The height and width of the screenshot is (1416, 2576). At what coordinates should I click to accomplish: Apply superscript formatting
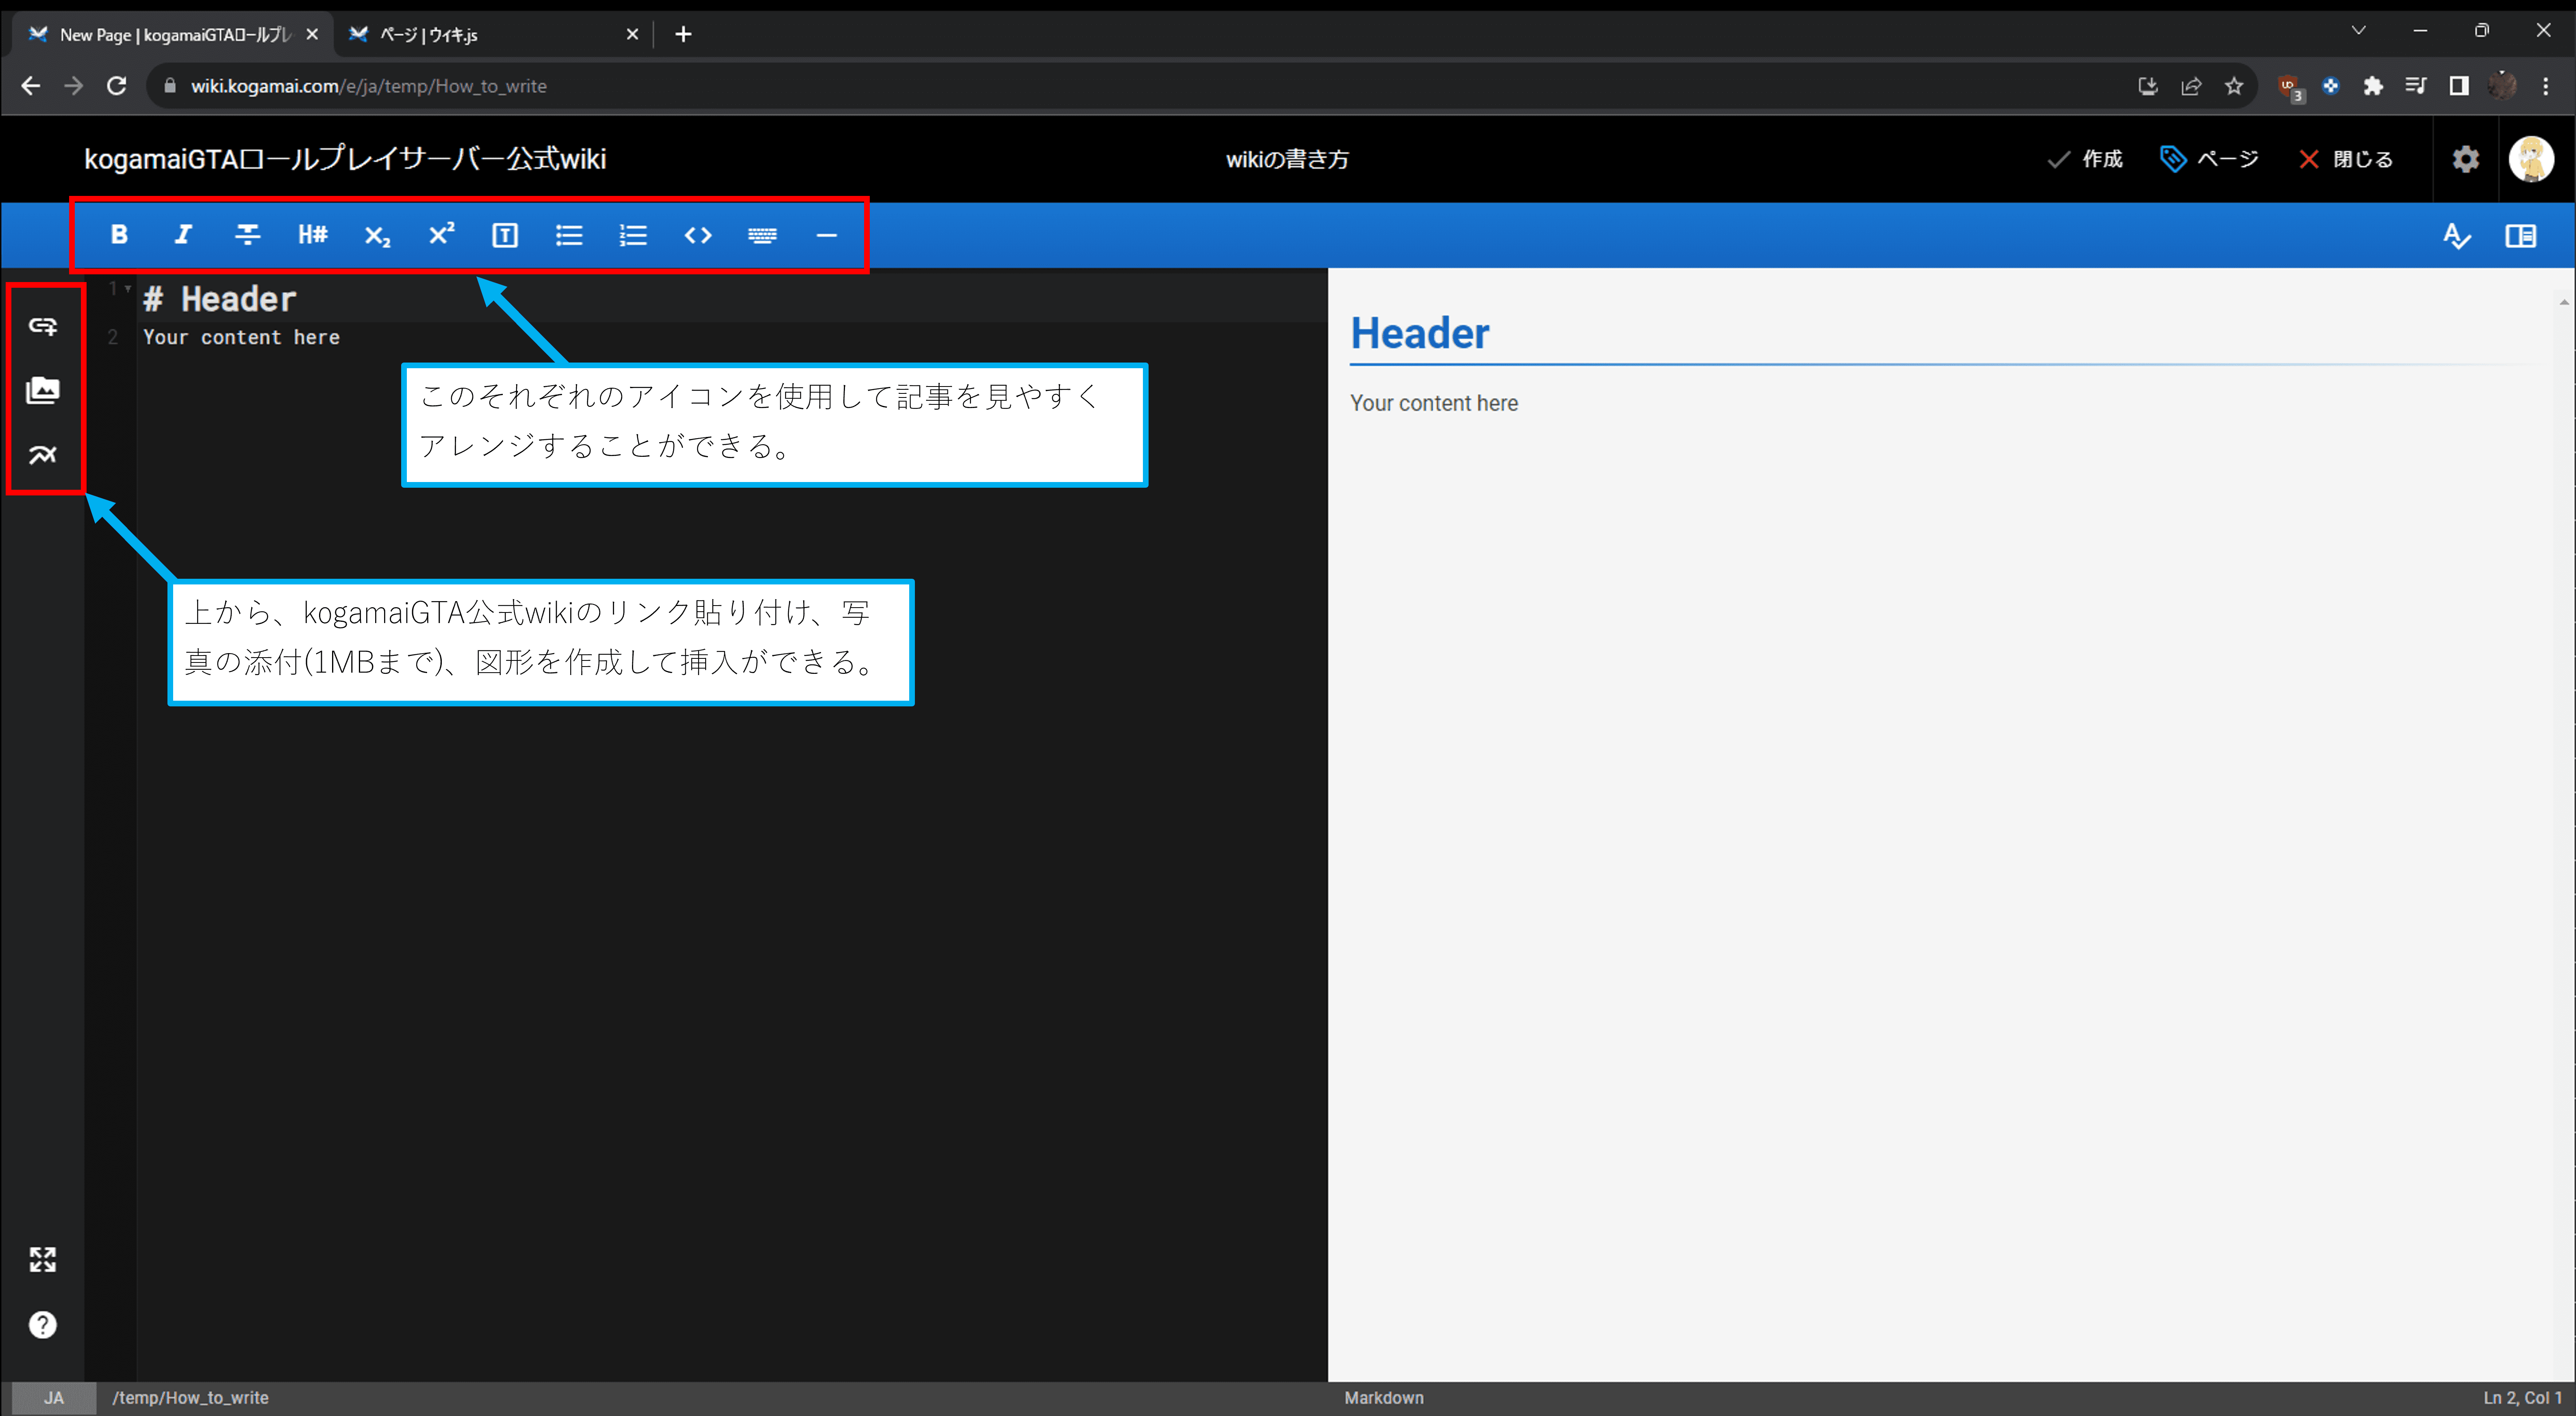tap(441, 234)
